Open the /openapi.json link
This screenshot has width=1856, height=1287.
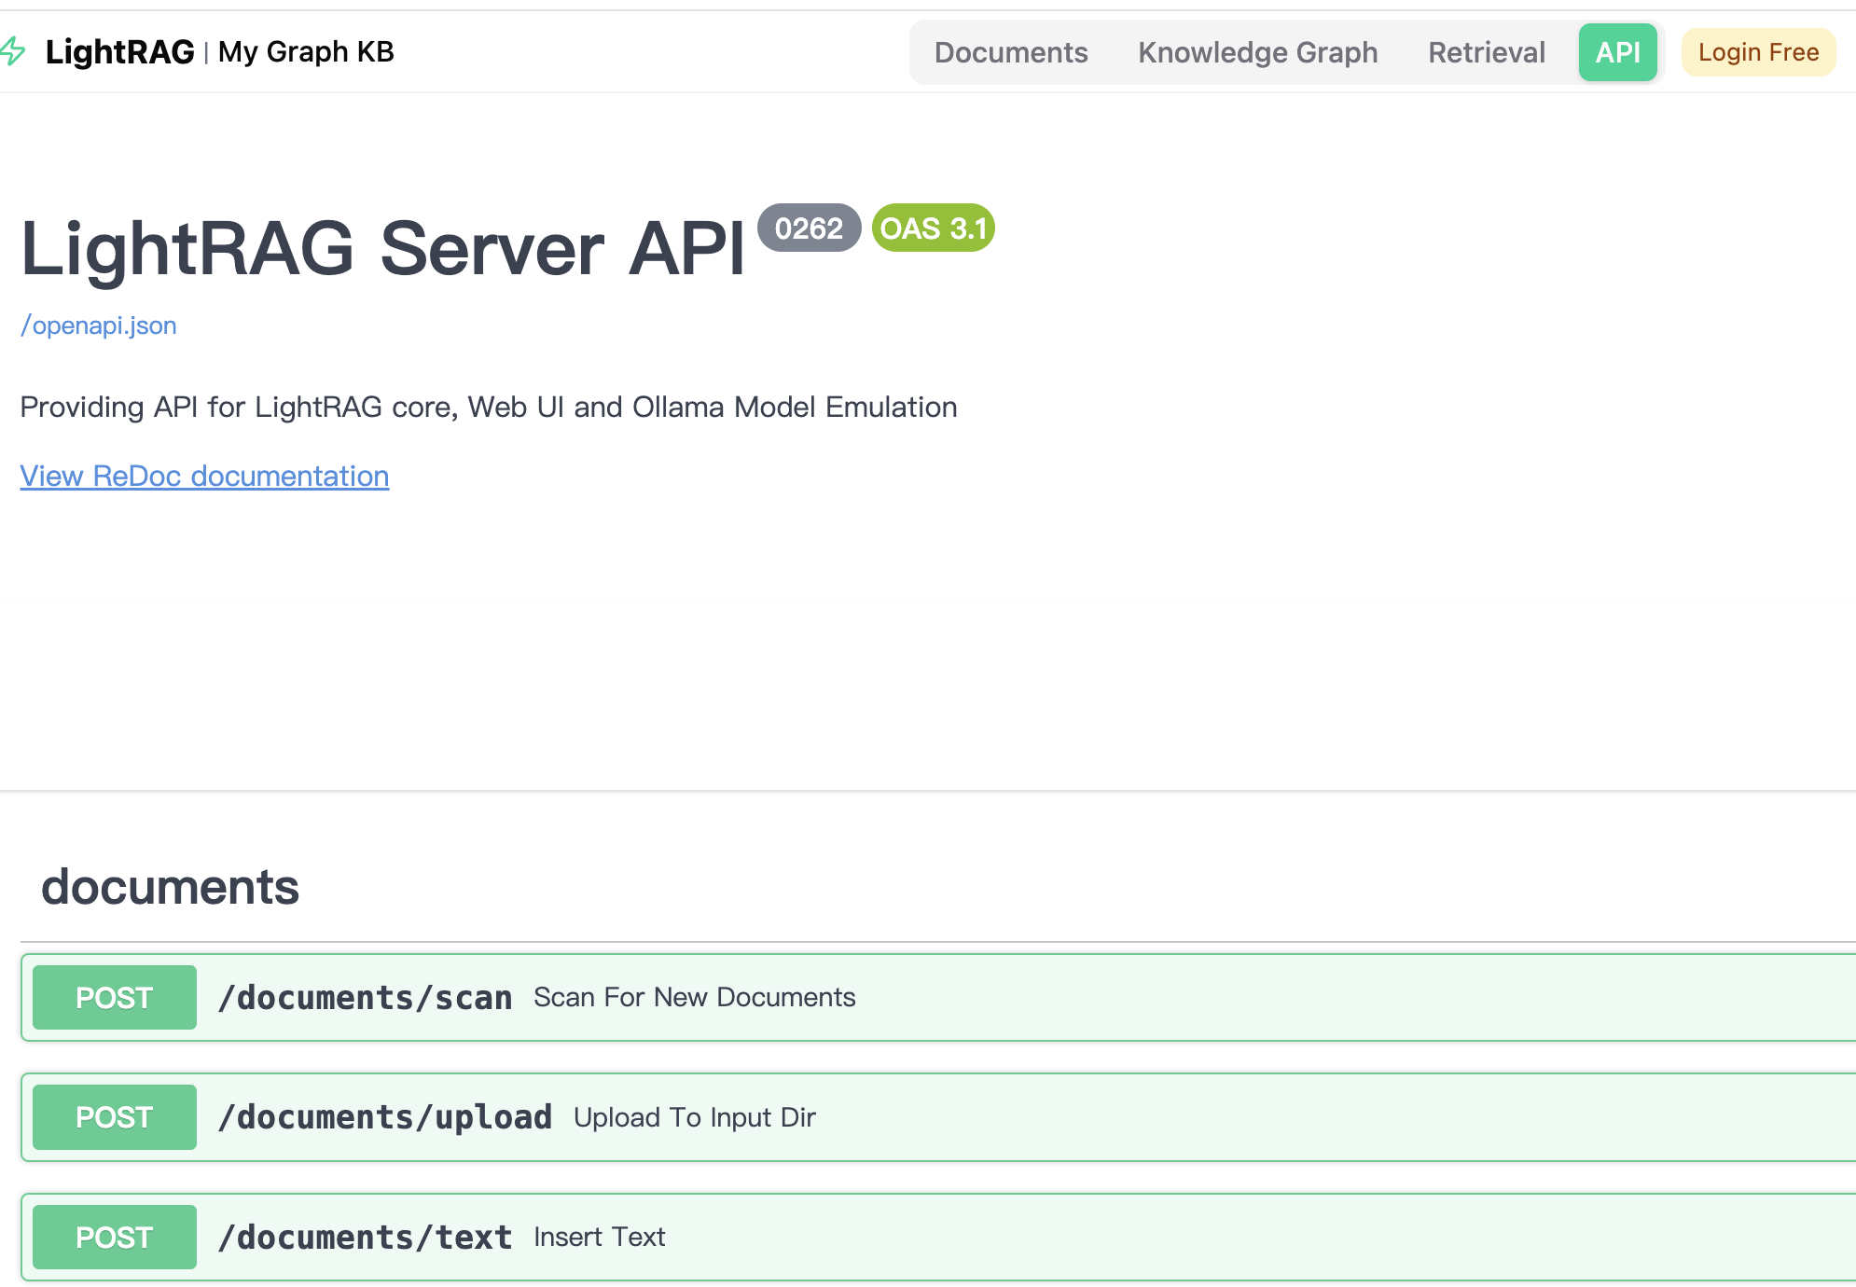99,325
